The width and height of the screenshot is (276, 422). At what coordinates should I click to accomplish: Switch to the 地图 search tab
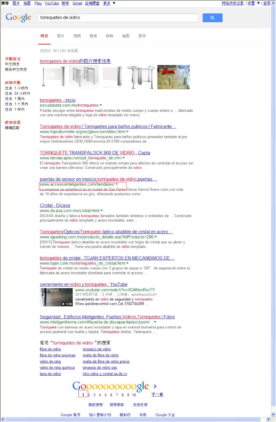[x=126, y=36]
